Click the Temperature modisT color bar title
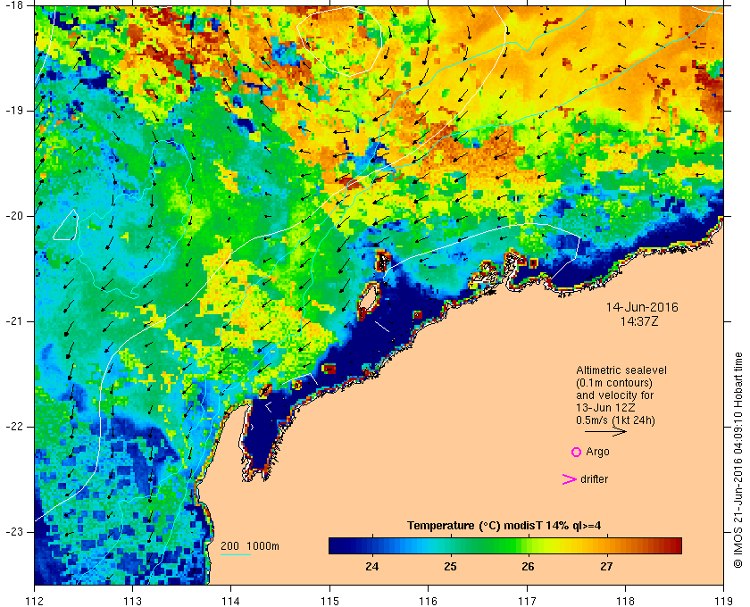750x607 pixels. pyautogui.click(x=504, y=526)
